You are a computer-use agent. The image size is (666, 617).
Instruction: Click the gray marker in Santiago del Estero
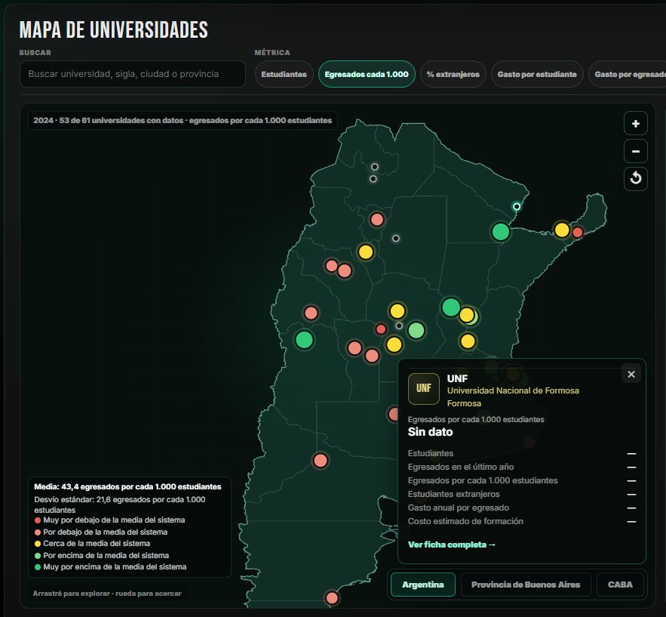(x=395, y=239)
